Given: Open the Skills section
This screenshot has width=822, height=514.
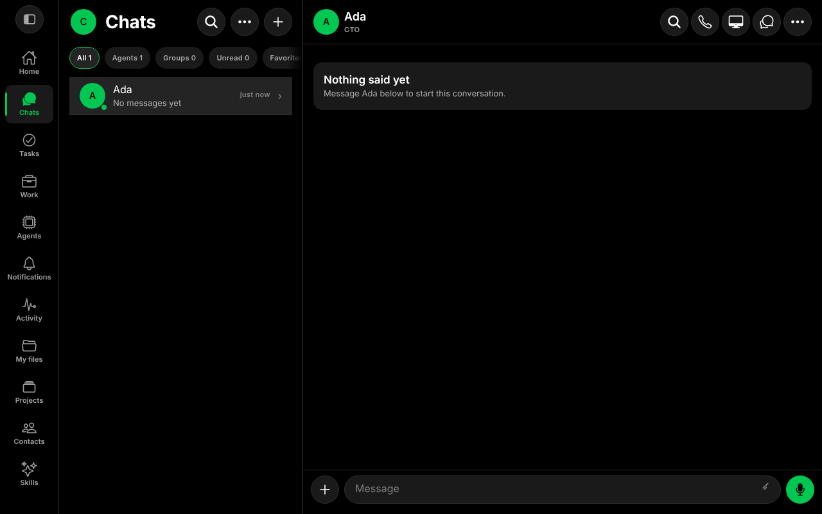Looking at the screenshot, I should (x=29, y=474).
